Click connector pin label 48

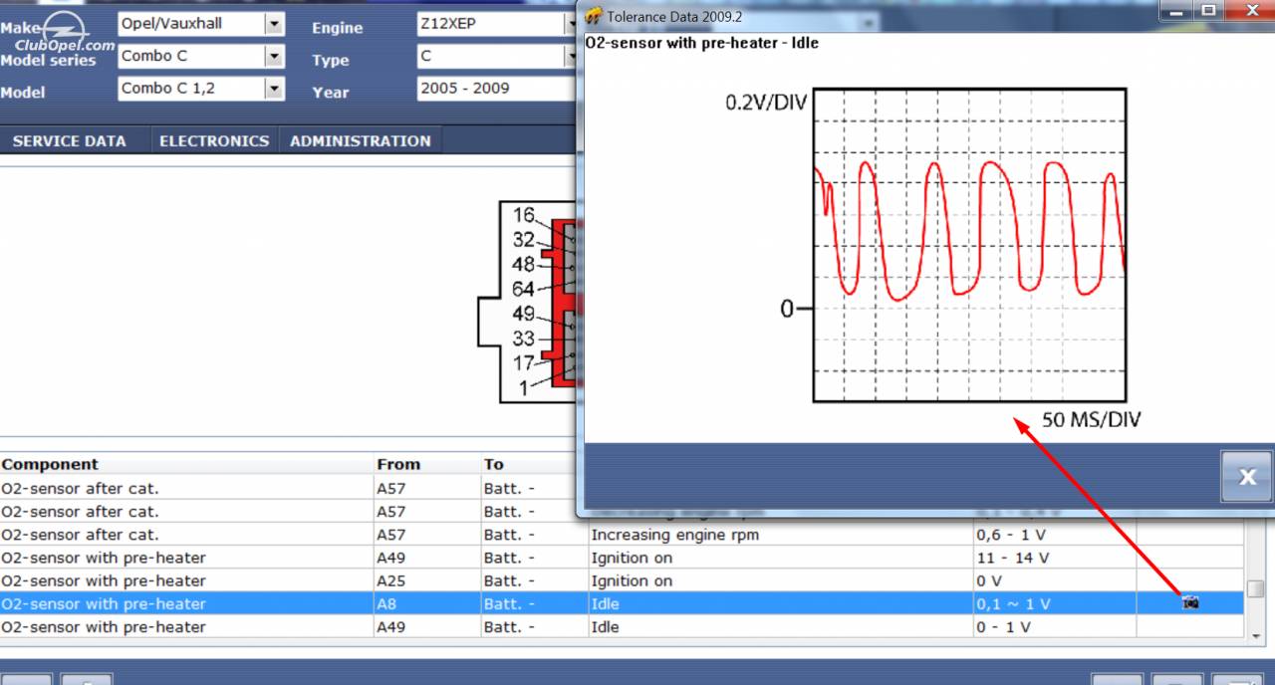[x=524, y=265]
